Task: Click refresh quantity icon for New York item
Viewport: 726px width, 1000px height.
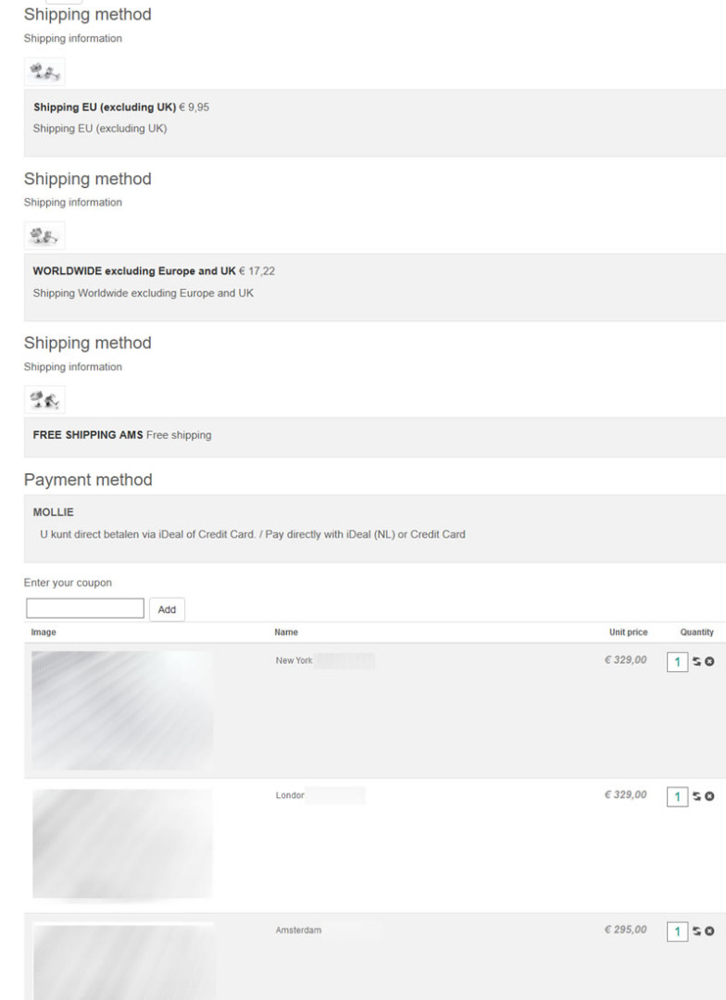Action: coord(697,661)
